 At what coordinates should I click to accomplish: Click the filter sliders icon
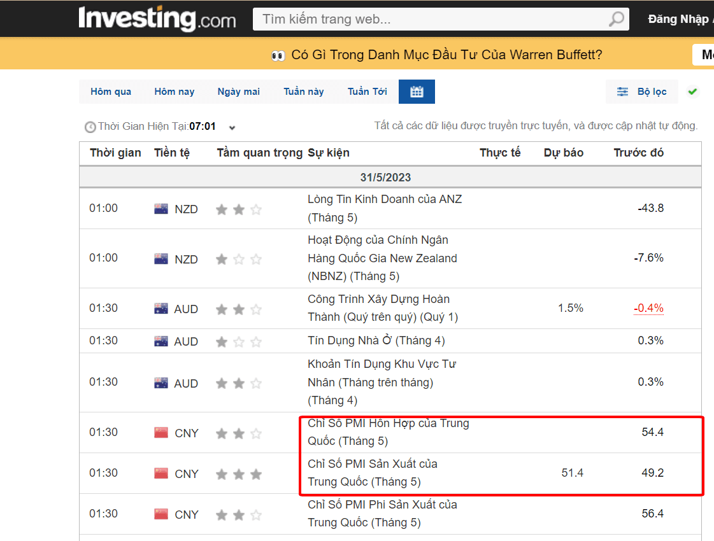[x=622, y=92]
